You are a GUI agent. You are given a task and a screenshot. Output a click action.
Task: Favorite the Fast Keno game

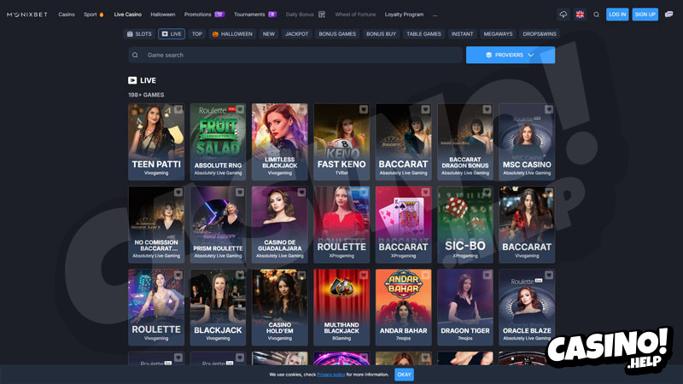[x=364, y=109]
